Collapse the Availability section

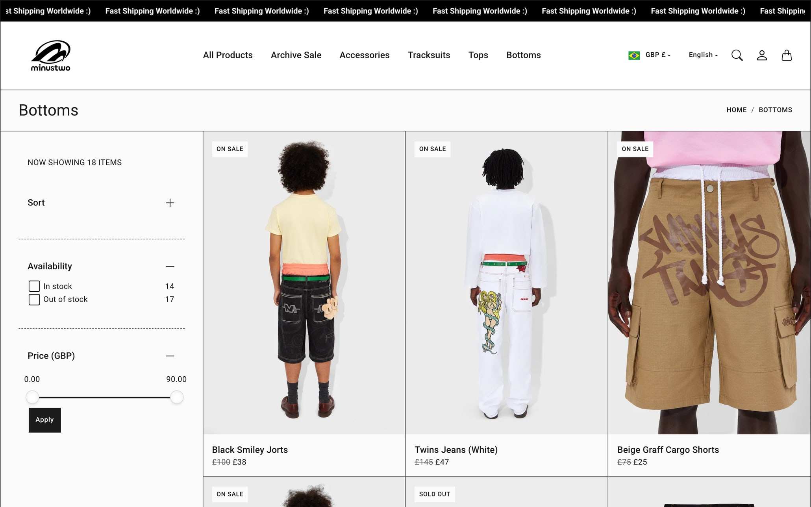[x=170, y=266]
